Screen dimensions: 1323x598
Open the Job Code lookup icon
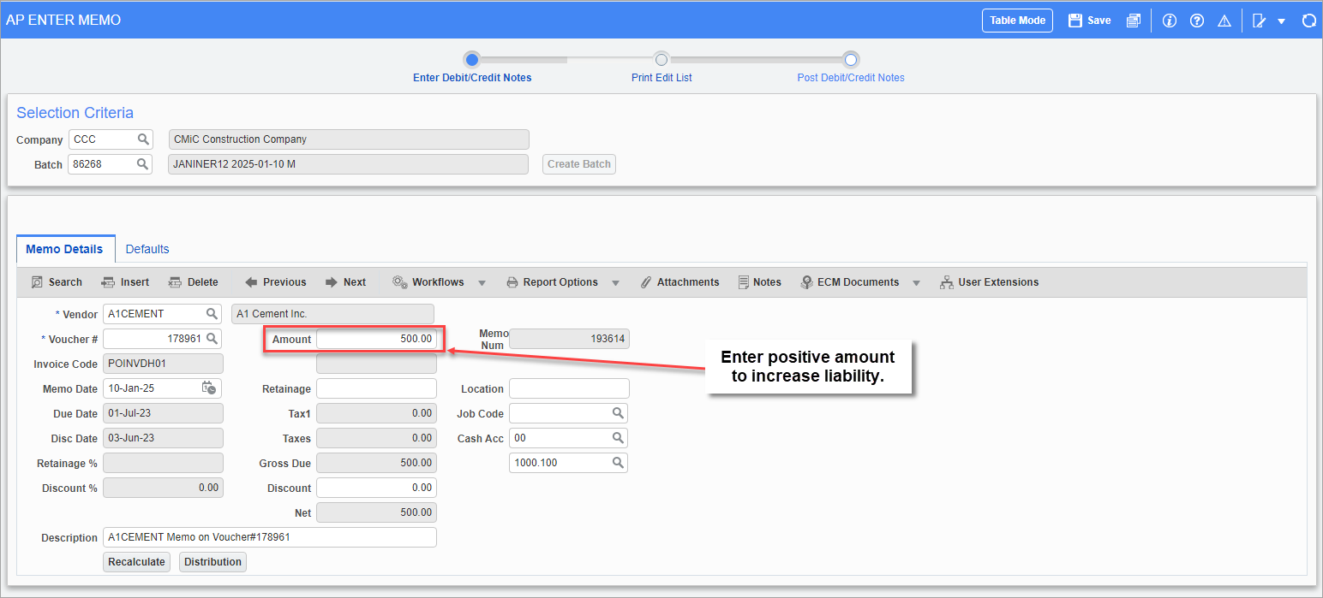(x=618, y=413)
